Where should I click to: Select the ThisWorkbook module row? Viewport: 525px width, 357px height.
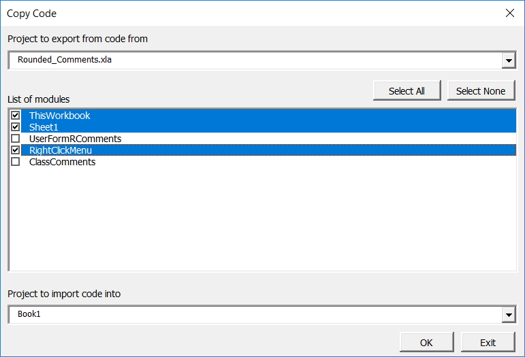268,116
